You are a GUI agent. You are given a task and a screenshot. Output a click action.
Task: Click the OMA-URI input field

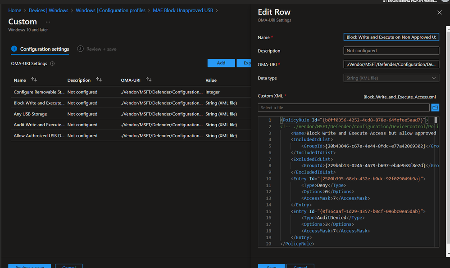click(x=391, y=64)
